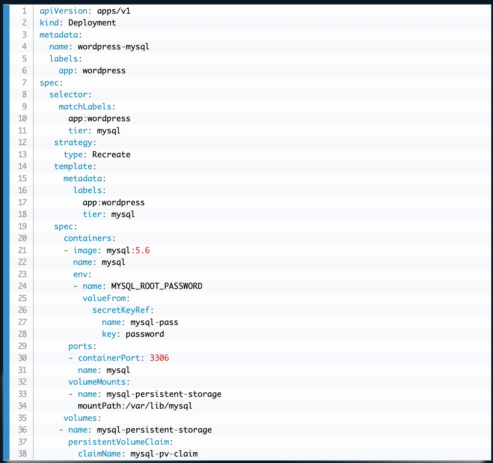
Task: Place cursor on the Recreate value
Action: [x=111, y=155]
